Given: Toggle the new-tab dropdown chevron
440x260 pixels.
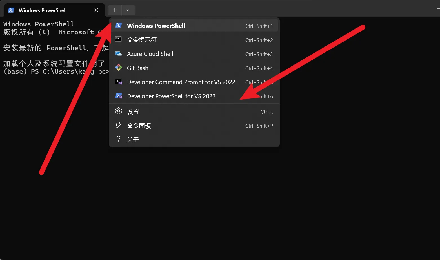Looking at the screenshot, I should (x=128, y=10).
